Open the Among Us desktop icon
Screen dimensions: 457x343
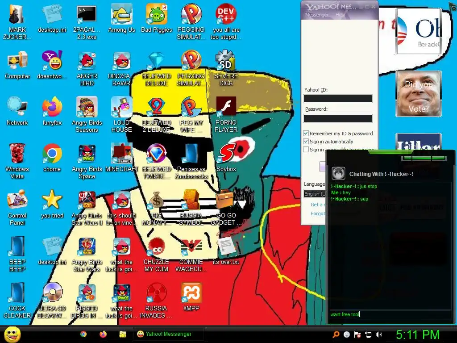(121, 18)
